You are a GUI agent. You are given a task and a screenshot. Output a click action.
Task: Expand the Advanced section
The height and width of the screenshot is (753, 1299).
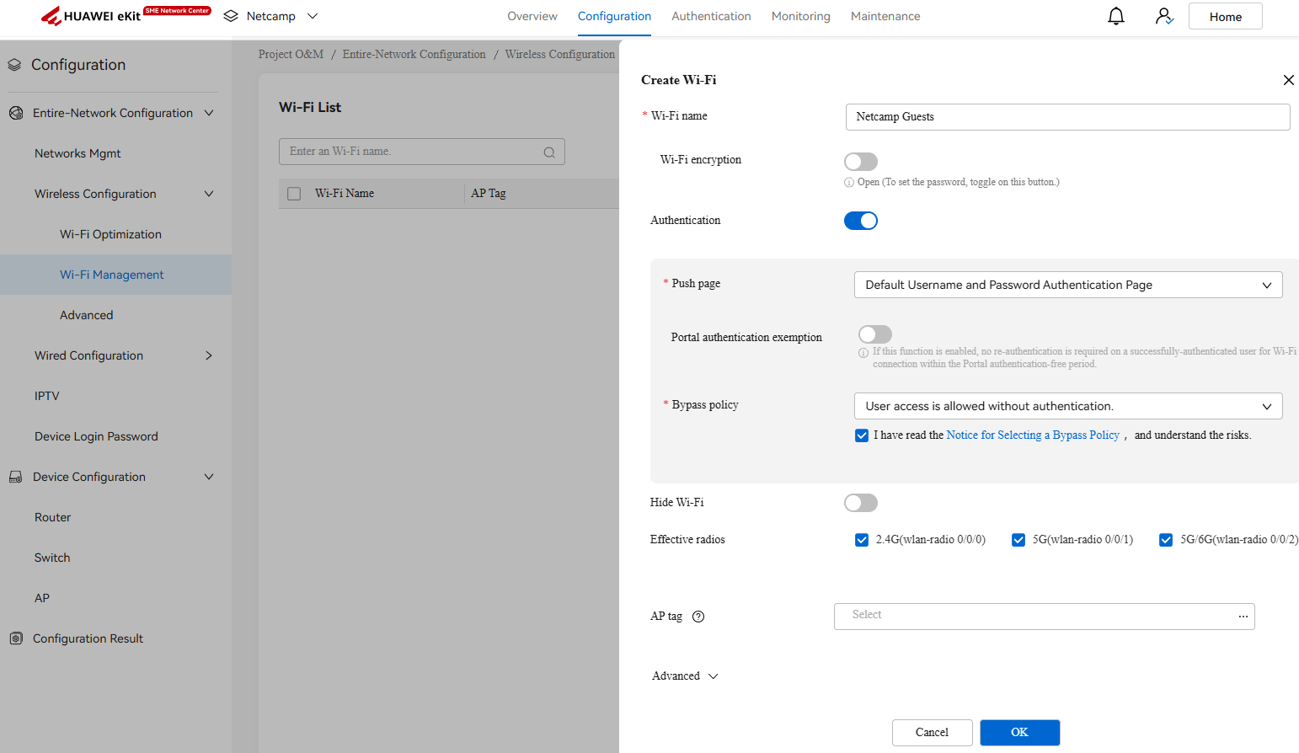[x=685, y=676]
